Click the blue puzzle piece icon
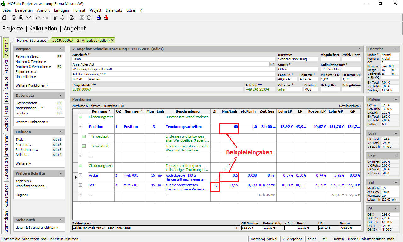The image size is (403, 242). point(99,18)
